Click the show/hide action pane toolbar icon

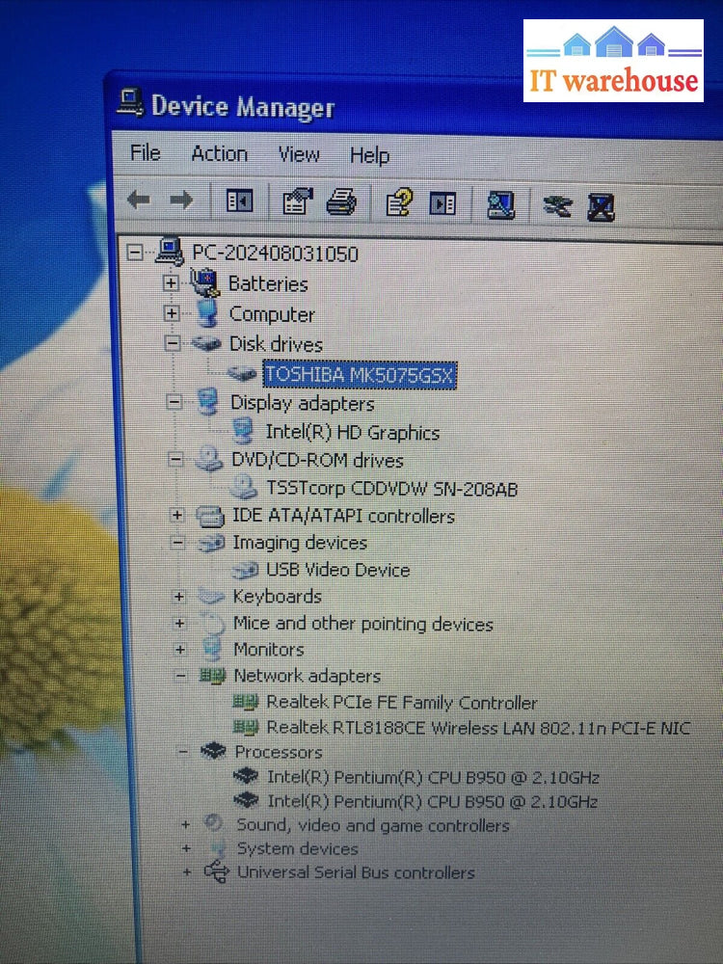(x=442, y=204)
